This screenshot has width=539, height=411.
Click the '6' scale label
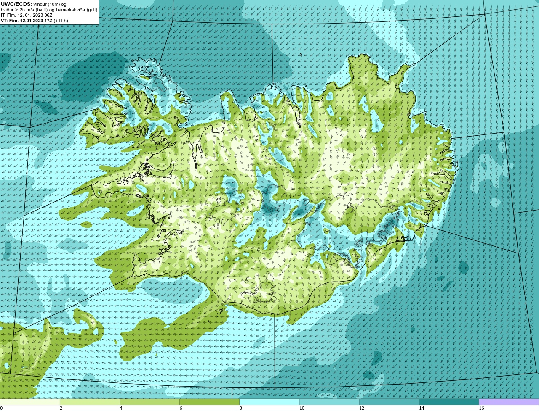[181, 408]
